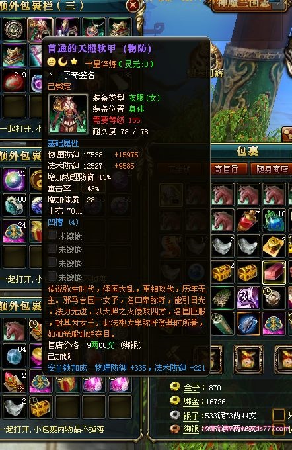Select the ice crystal item with count 84

pyautogui.click(x=14, y=355)
